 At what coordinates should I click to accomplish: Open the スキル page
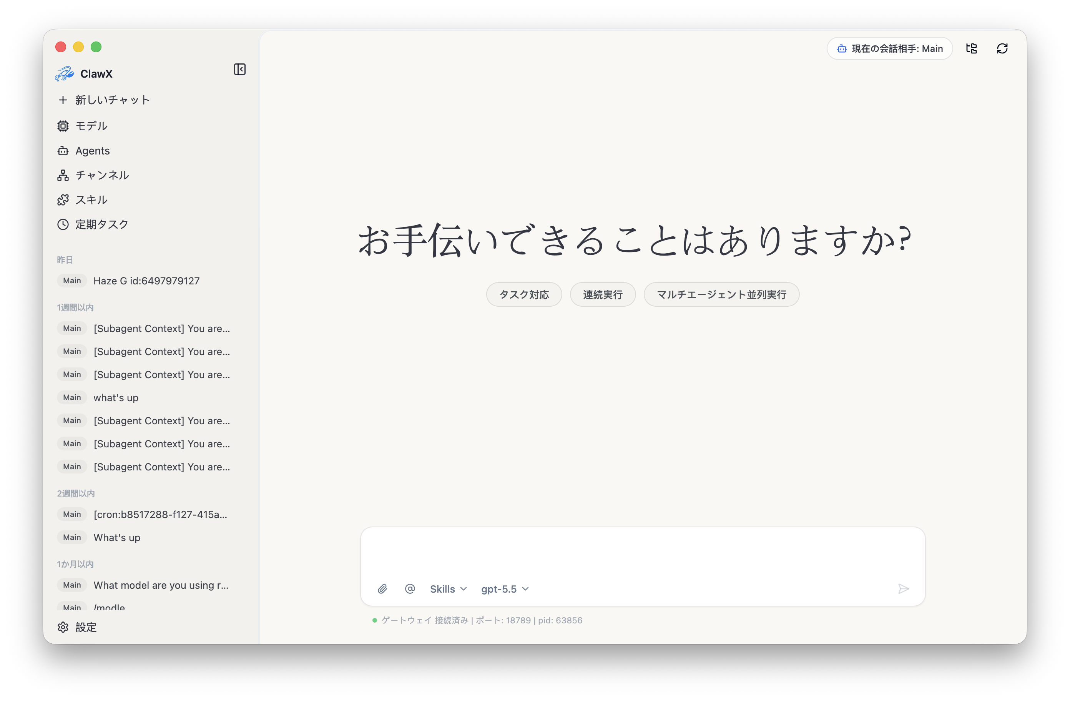(x=151, y=199)
